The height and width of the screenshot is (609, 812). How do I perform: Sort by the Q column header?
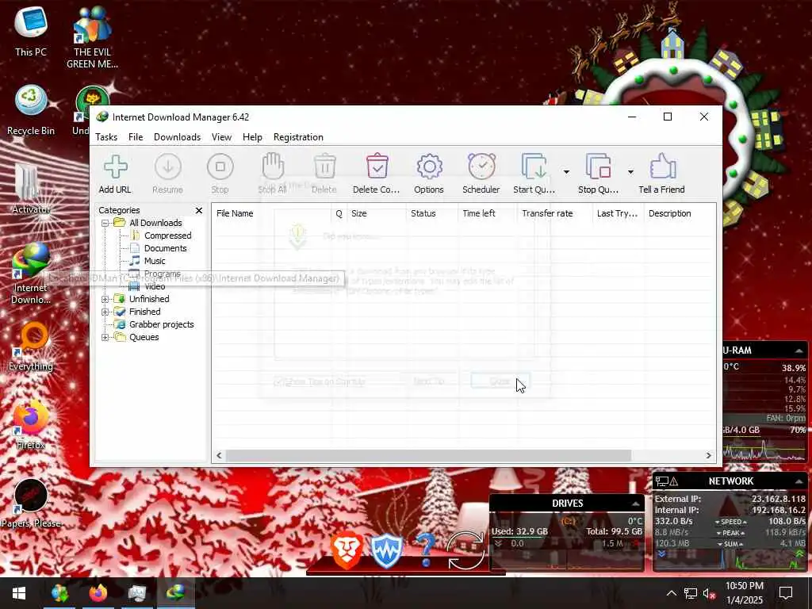pyautogui.click(x=339, y=213)
